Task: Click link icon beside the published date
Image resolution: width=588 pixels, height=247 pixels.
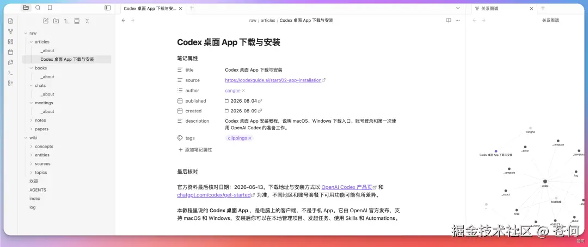Action: coord(260,101)
